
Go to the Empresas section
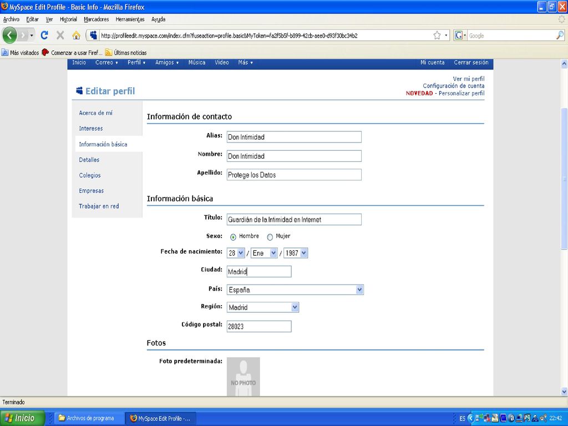(x=92, y=191)
